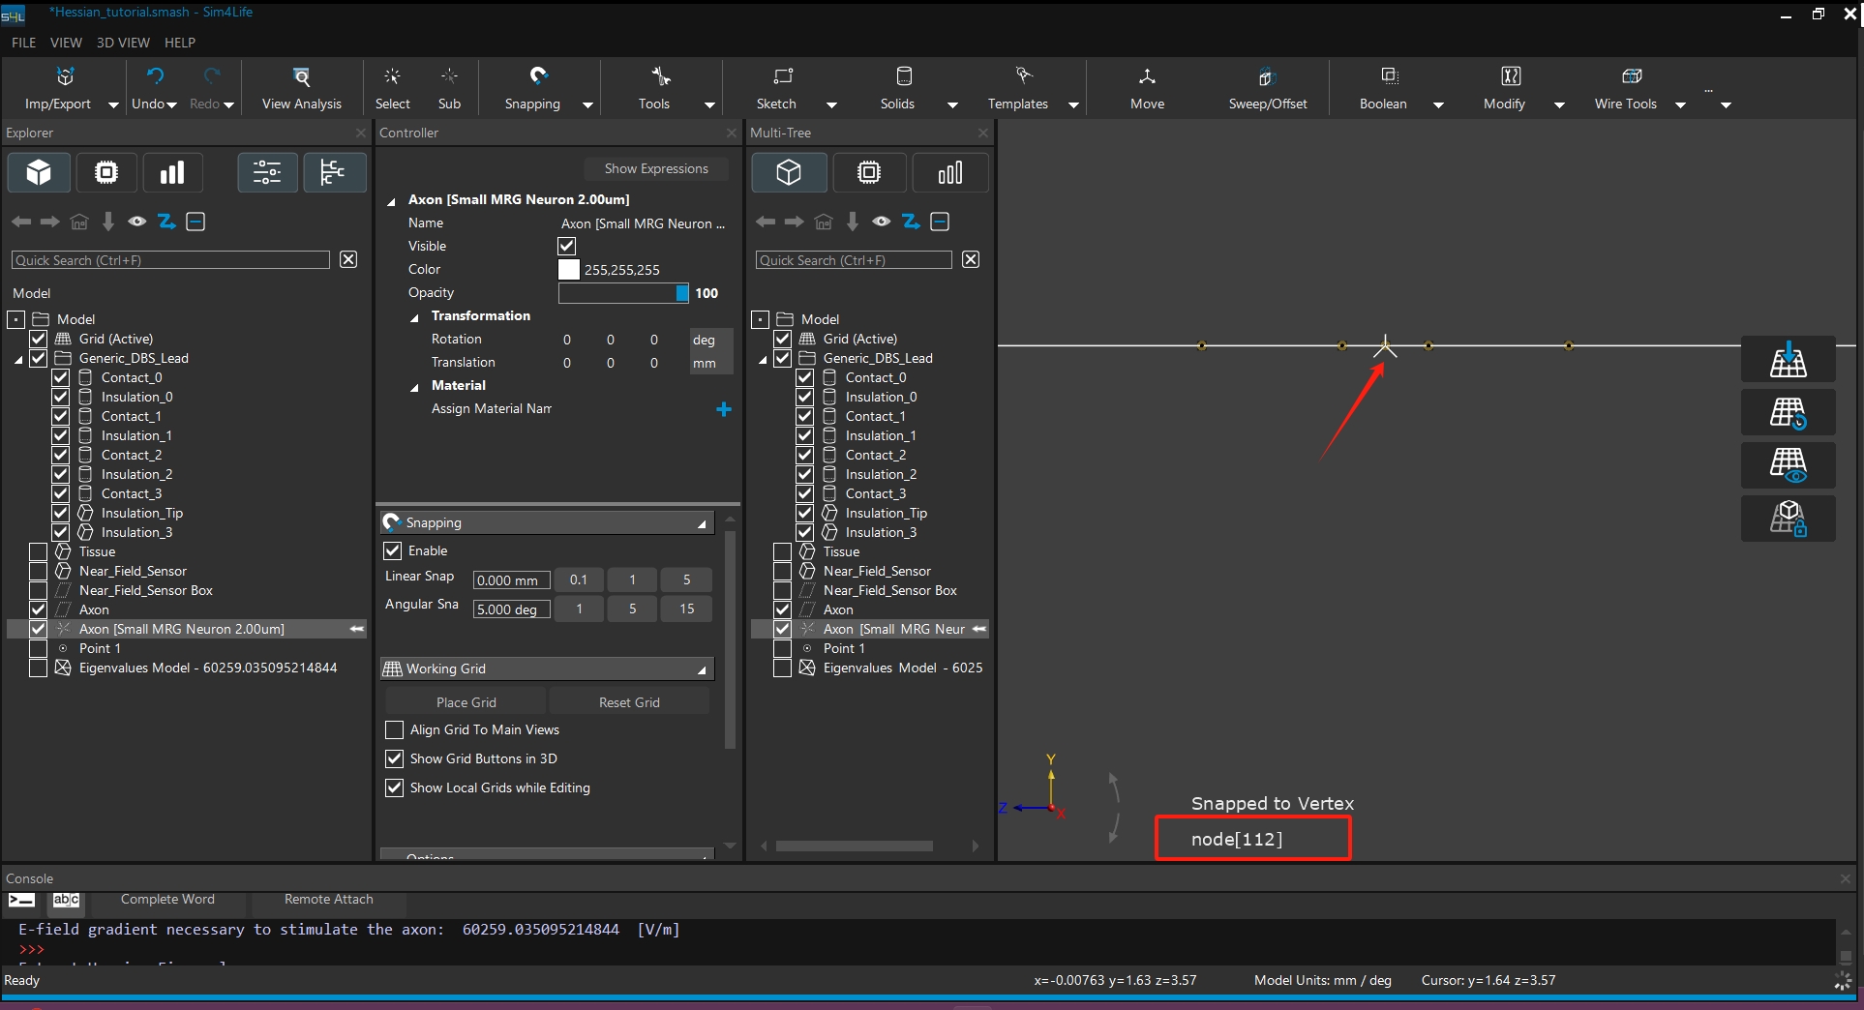Viewport: 1864px width, 1010px height.
Task: Open the Explorer analysis bar-chart icon
Action: pos(172,173)
